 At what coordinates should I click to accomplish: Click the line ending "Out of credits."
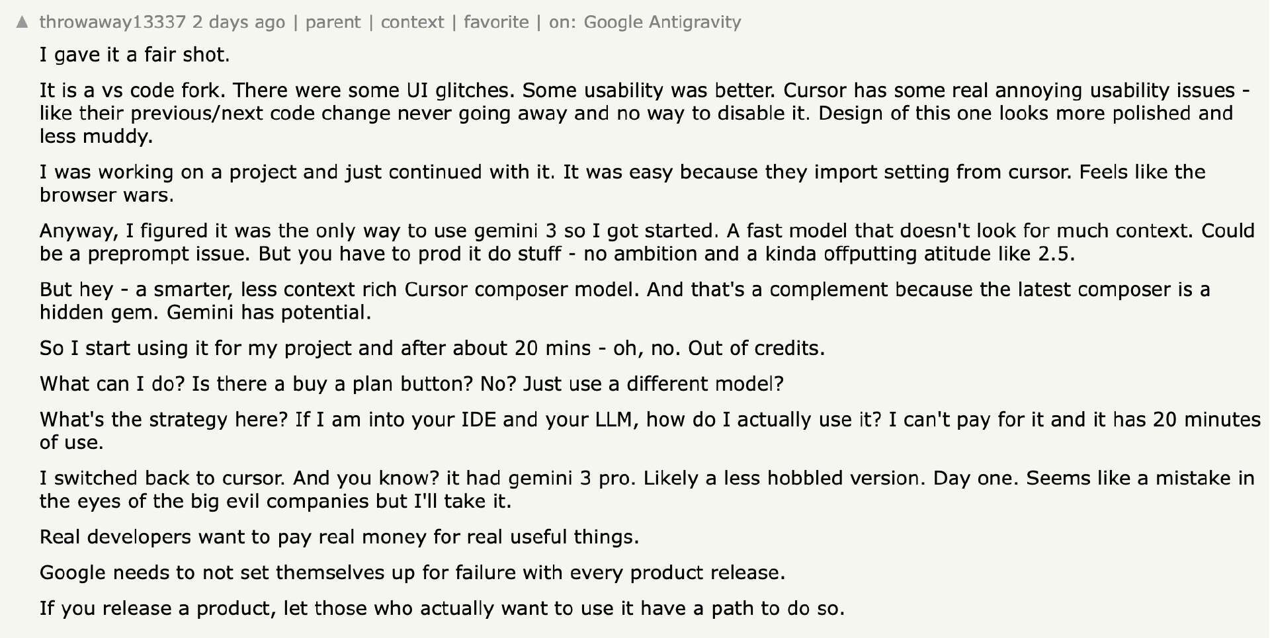pos(432,348)
